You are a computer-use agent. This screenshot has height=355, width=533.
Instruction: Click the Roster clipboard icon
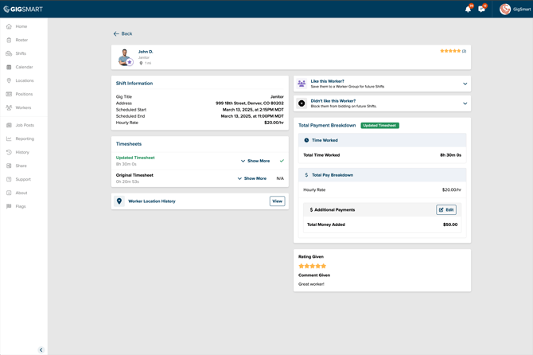pyautogui.click(x=9, y=40)
